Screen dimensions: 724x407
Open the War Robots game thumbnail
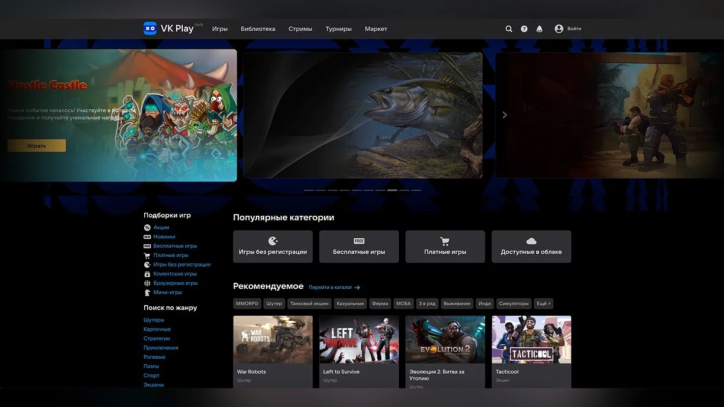tap(273, 339)
